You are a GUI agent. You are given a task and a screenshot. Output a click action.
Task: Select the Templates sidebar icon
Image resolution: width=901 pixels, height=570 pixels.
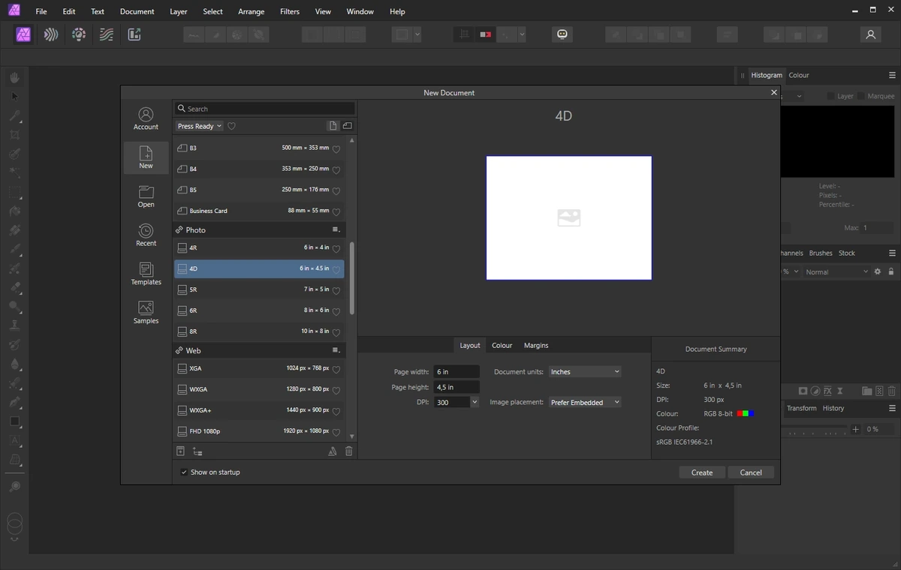pyautogui.click(x=146, y=274)
